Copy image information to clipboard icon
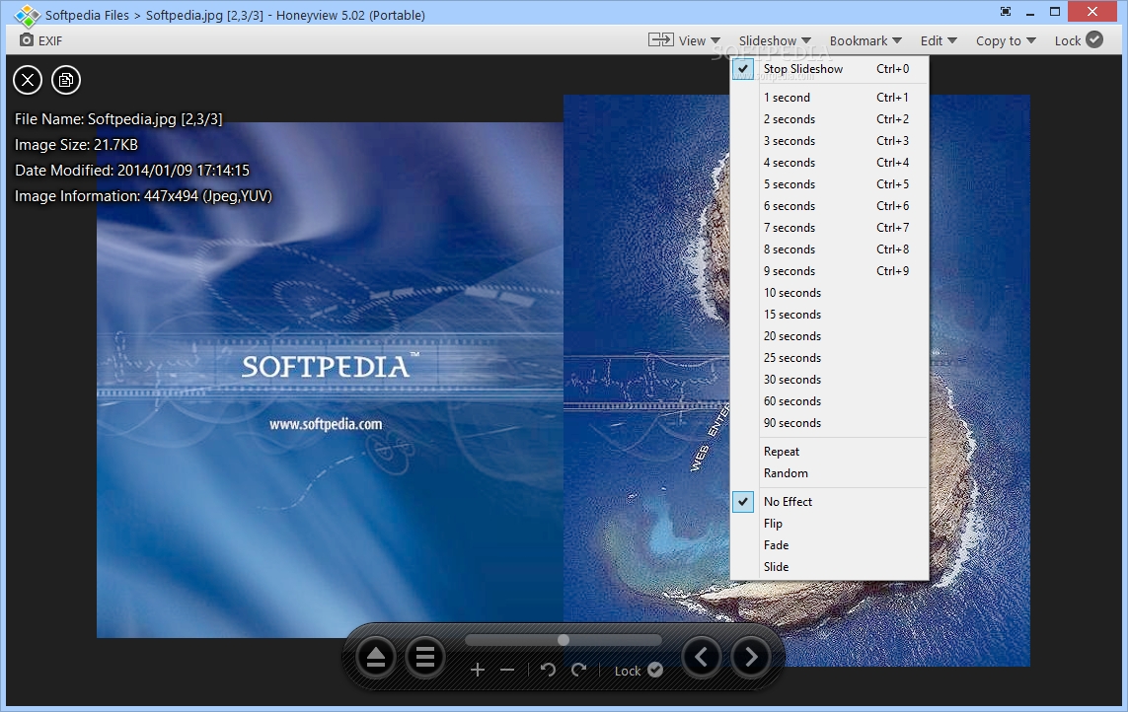The width and height of the screenshot is (1128, 712). click(x=66, y=80)
